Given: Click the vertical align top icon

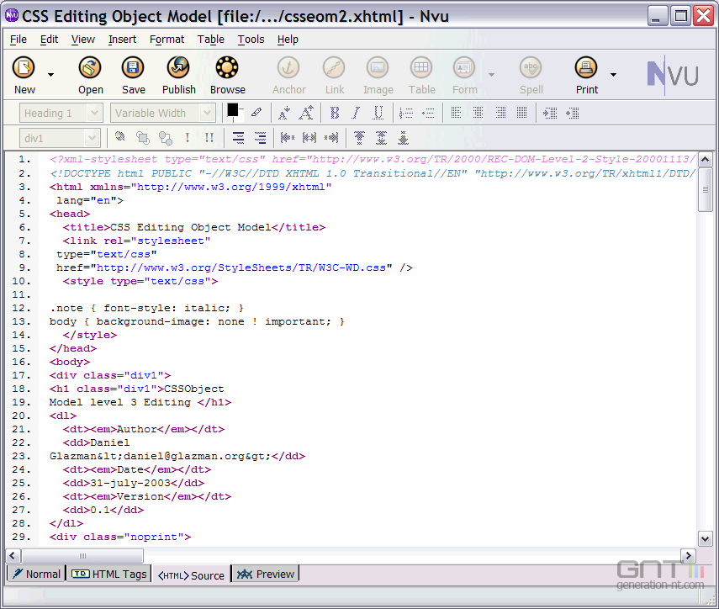Looking at the screenshot, I should click(x=360, y=138).
